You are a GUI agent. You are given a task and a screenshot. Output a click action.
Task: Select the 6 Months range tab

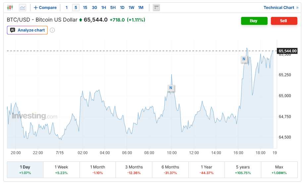coord(171,170)
